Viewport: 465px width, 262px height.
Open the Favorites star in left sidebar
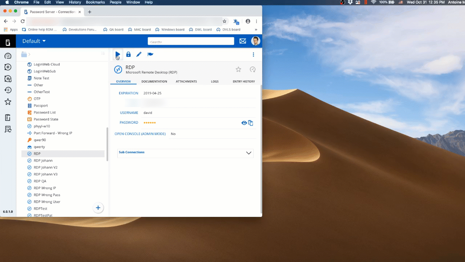point(8,102)
